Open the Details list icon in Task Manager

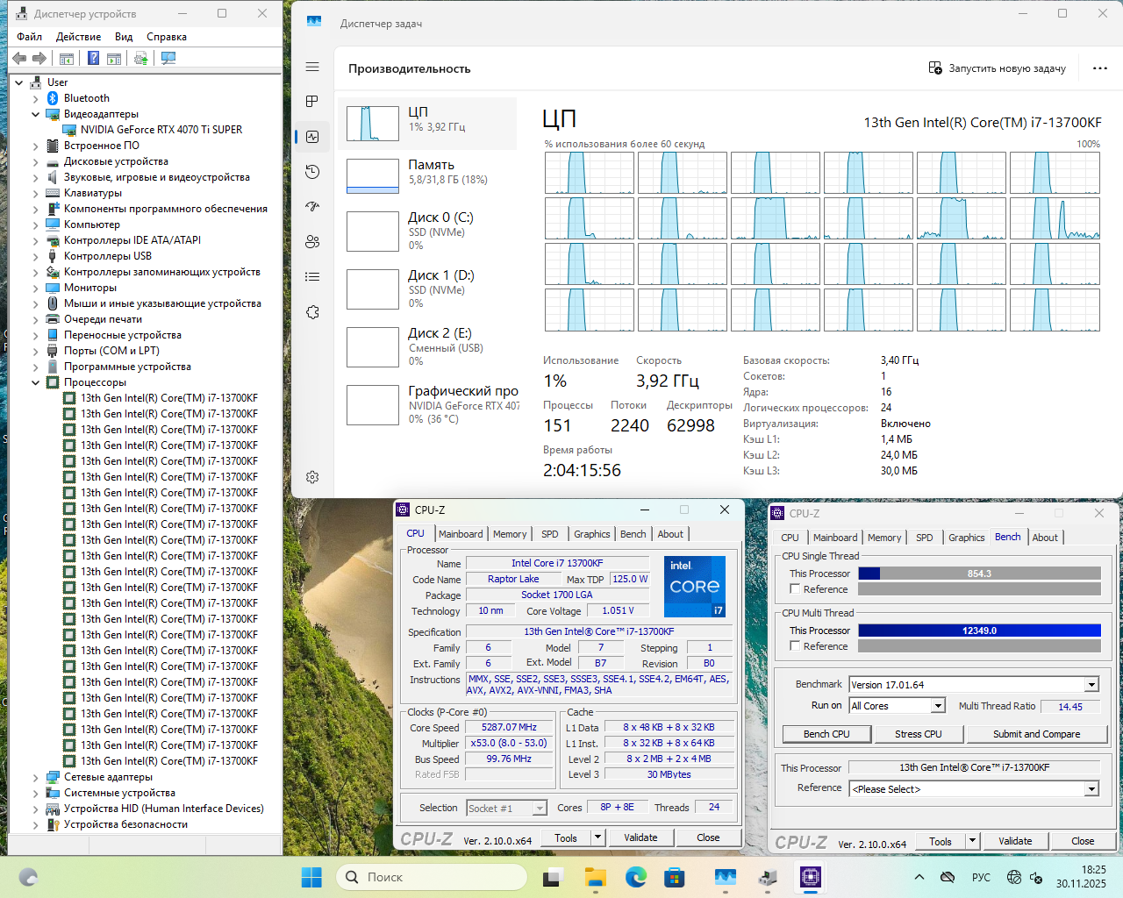pos(312,277)
